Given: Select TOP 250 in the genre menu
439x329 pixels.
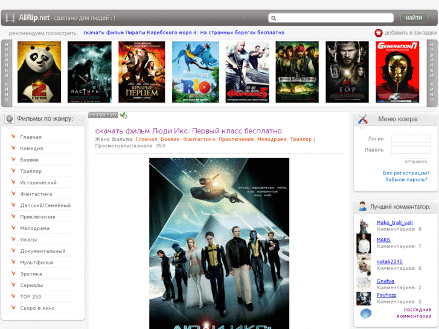Looking at the screenshot, I should 31,297.
